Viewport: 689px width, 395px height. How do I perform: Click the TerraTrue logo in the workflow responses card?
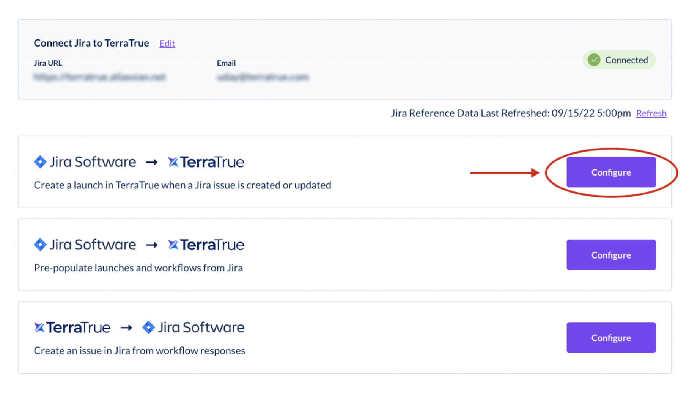[72, 327]
